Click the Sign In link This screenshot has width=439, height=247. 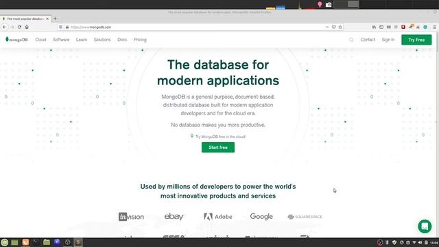pyautogui.click(x=388, y=40)
